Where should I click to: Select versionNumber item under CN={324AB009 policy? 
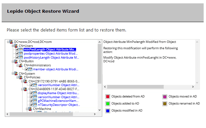[59, 97]
